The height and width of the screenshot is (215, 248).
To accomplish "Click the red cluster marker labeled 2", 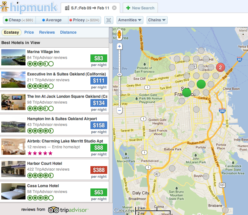I will tap(220, 67).
